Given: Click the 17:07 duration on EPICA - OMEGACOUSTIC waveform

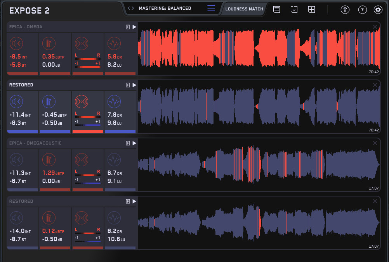Looking at the screenshot, I should (373, 188).
